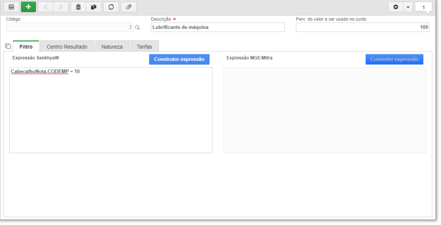
Task: Switch to Natureza tab
Action: coord(112,47)
